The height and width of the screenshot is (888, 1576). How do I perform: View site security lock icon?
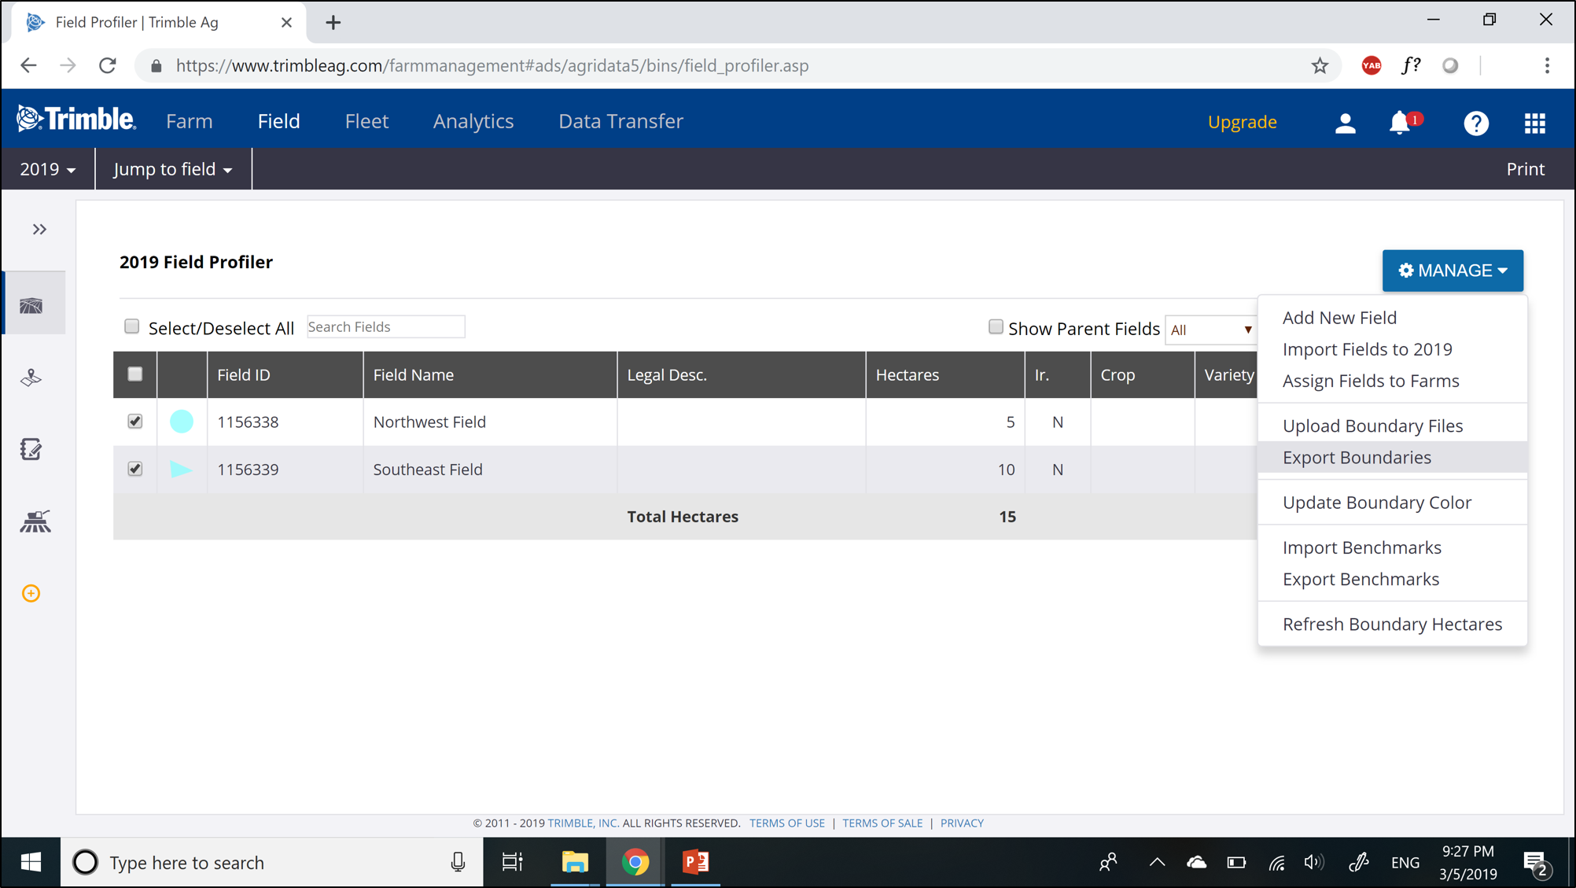[x=156, y=66]
